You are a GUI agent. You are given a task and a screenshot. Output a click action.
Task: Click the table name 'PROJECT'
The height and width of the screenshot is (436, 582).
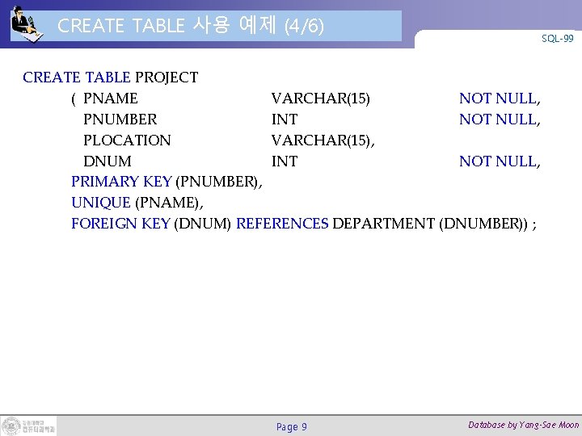click(x=167, y=78)
